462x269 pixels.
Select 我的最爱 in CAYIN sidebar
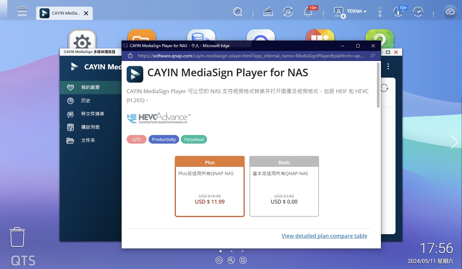tap(90, 87)
